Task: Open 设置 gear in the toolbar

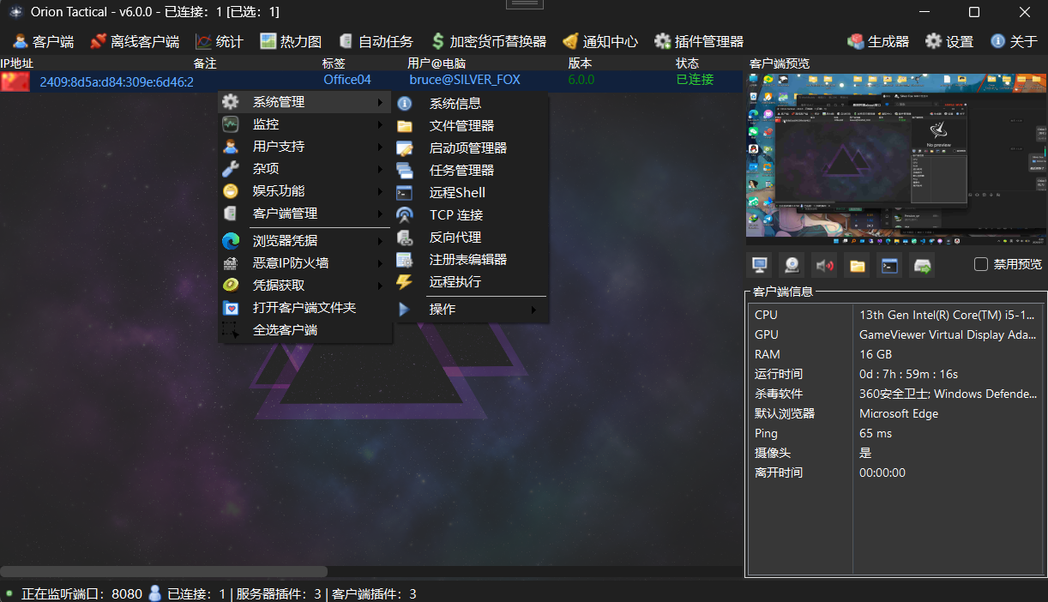Action: (x=949, y=41)
